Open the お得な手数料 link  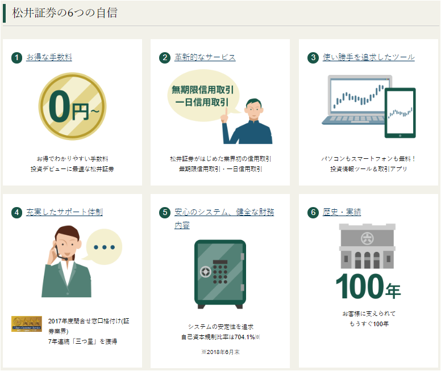click(49, 57)
